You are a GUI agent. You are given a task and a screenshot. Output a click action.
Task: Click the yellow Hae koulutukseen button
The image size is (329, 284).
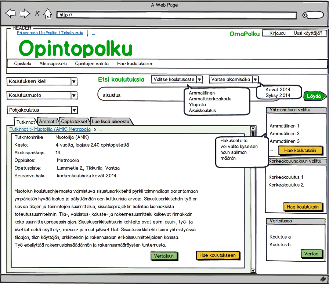click(218, 255)
